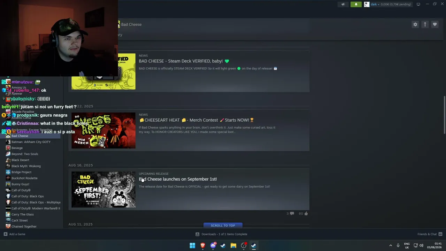Screen dimensions: 446x251
Task: Open the Steam Deck Verified news thumbnail
Action: point(103,71)
